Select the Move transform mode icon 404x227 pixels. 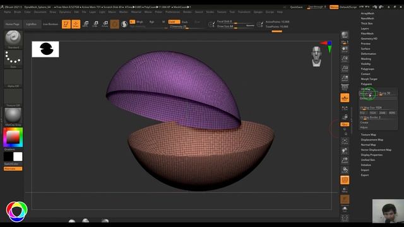click(x=86, y=24)
